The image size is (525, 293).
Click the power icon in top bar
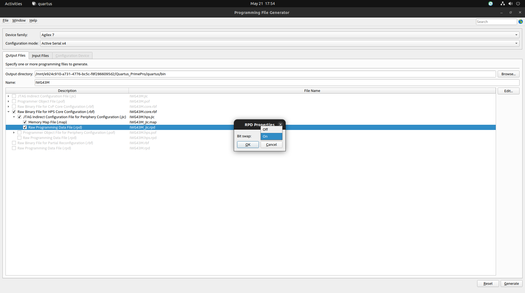[x=518, y=4]
